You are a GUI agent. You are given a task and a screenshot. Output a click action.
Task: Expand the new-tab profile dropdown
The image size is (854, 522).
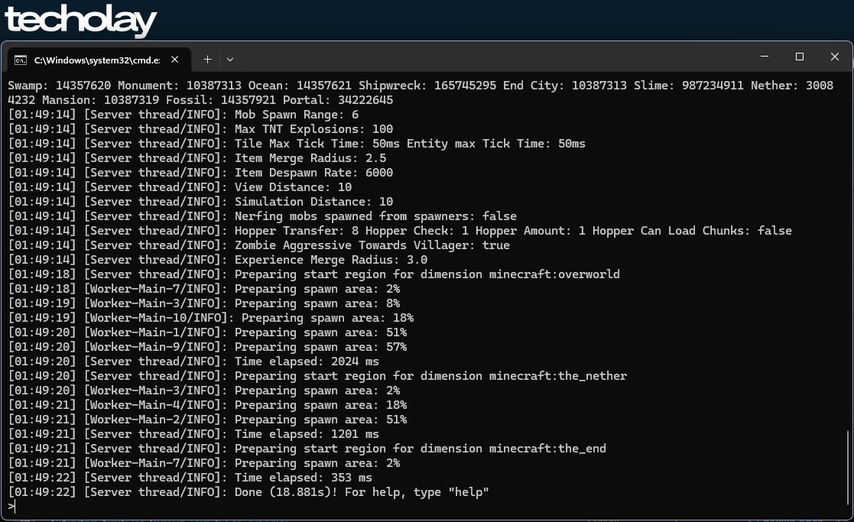[230, 60]
